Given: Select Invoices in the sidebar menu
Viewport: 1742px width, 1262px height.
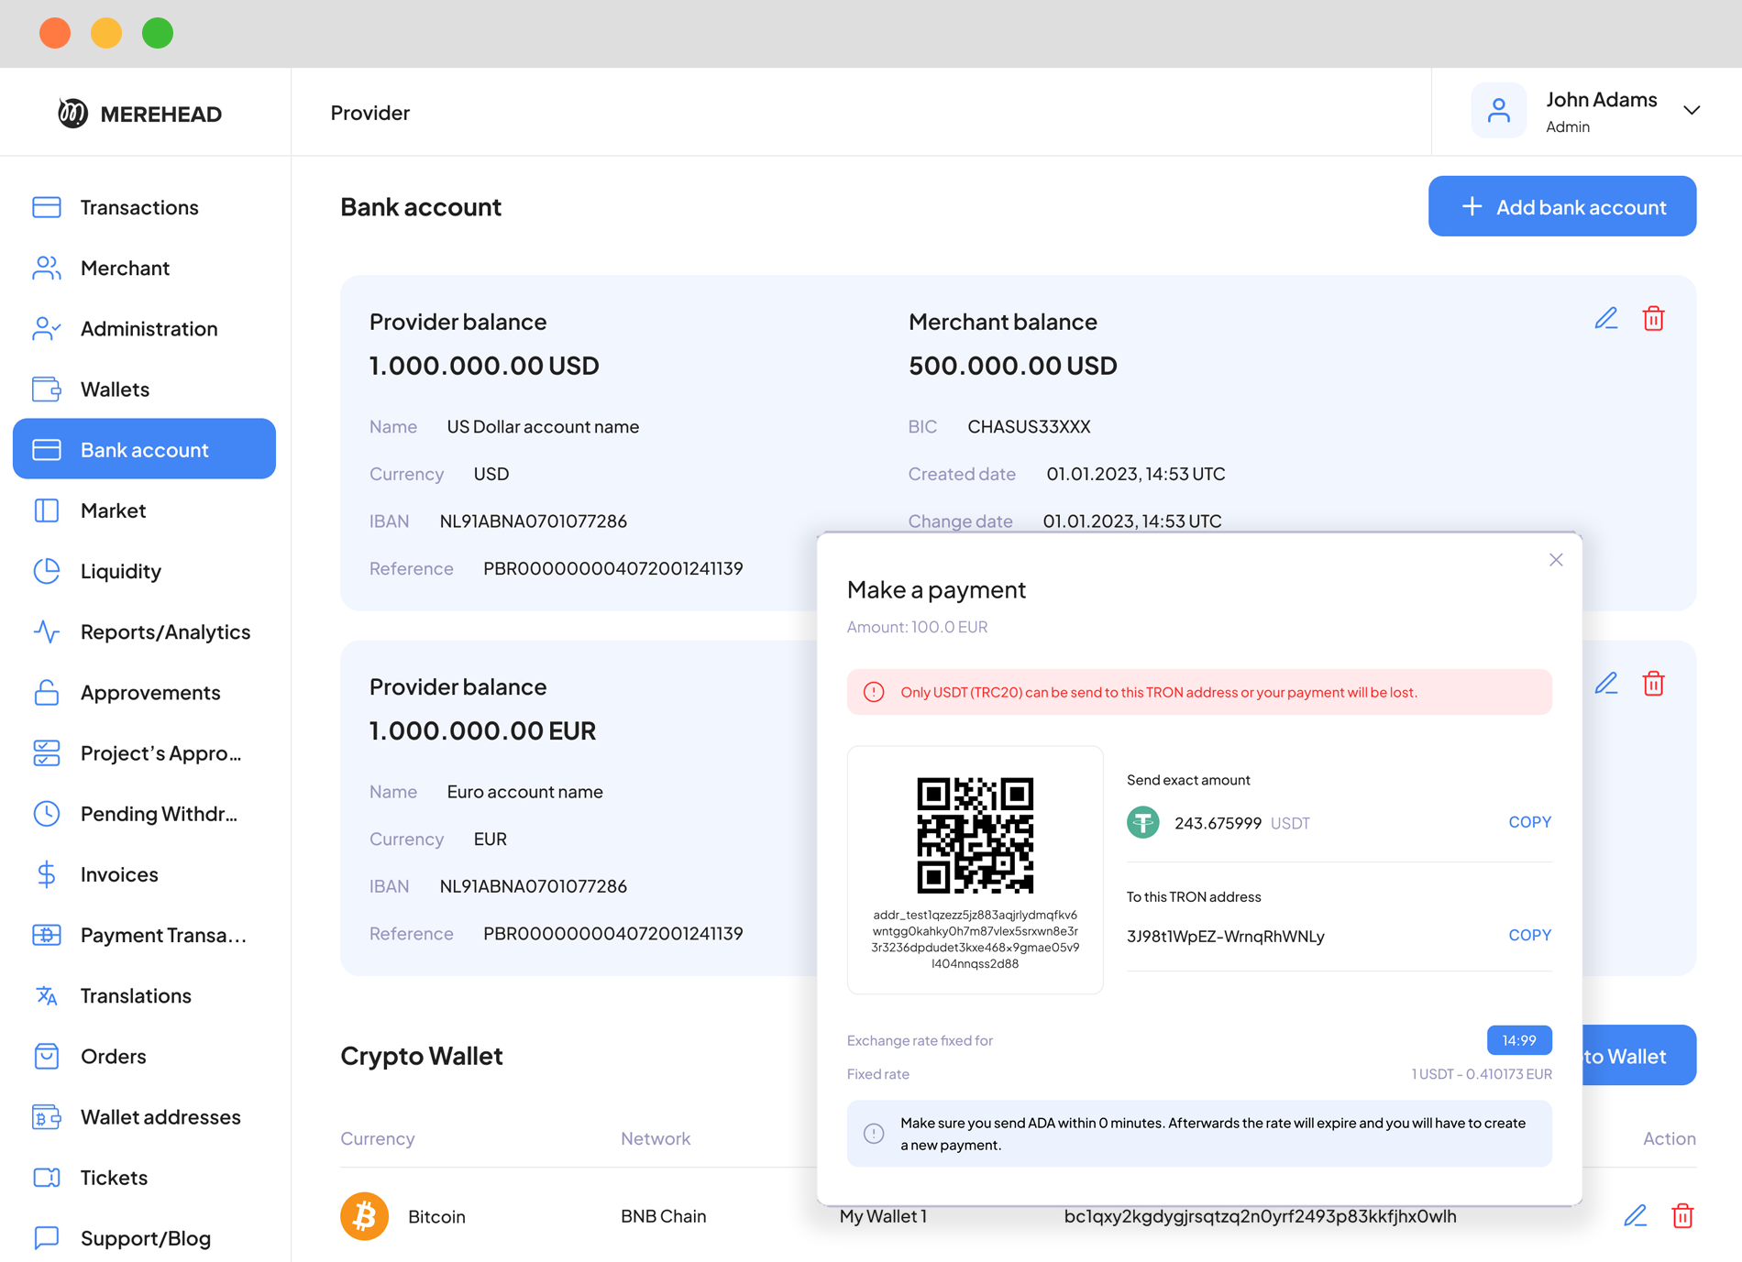Looking at the screenshot, I should point(119,874).
